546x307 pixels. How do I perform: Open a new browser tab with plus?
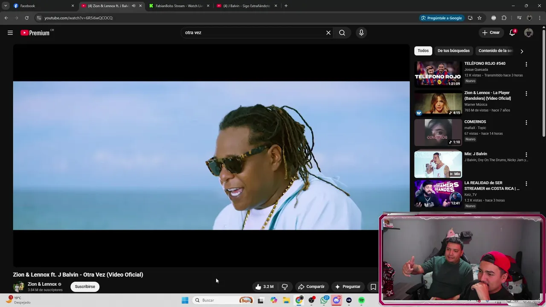(x=286, y=6)
